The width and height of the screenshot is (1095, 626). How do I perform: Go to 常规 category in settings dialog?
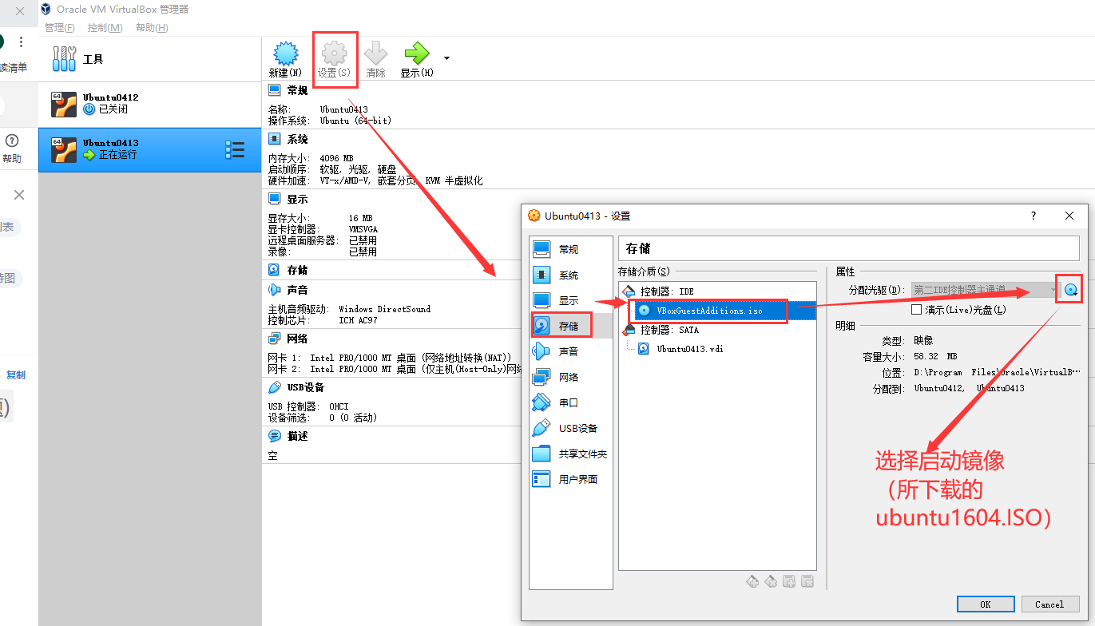(x=571, y=249)
